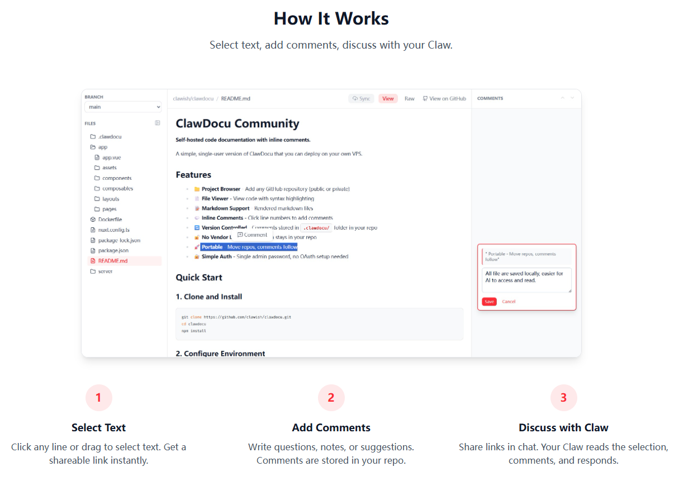
Task: Click the package.json file icon
Action: click(x=93, y=250)
